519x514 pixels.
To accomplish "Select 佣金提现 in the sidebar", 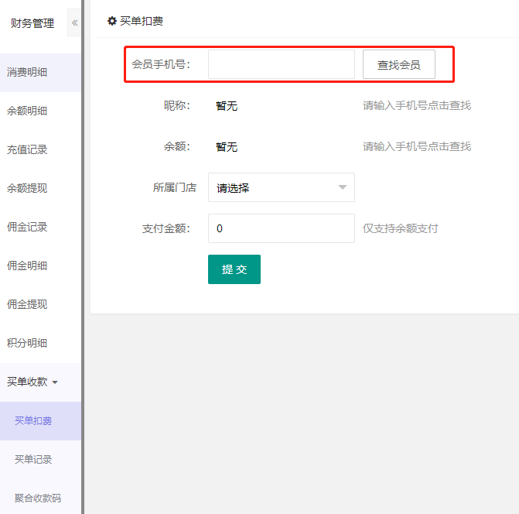I will (x=28, y=304).
